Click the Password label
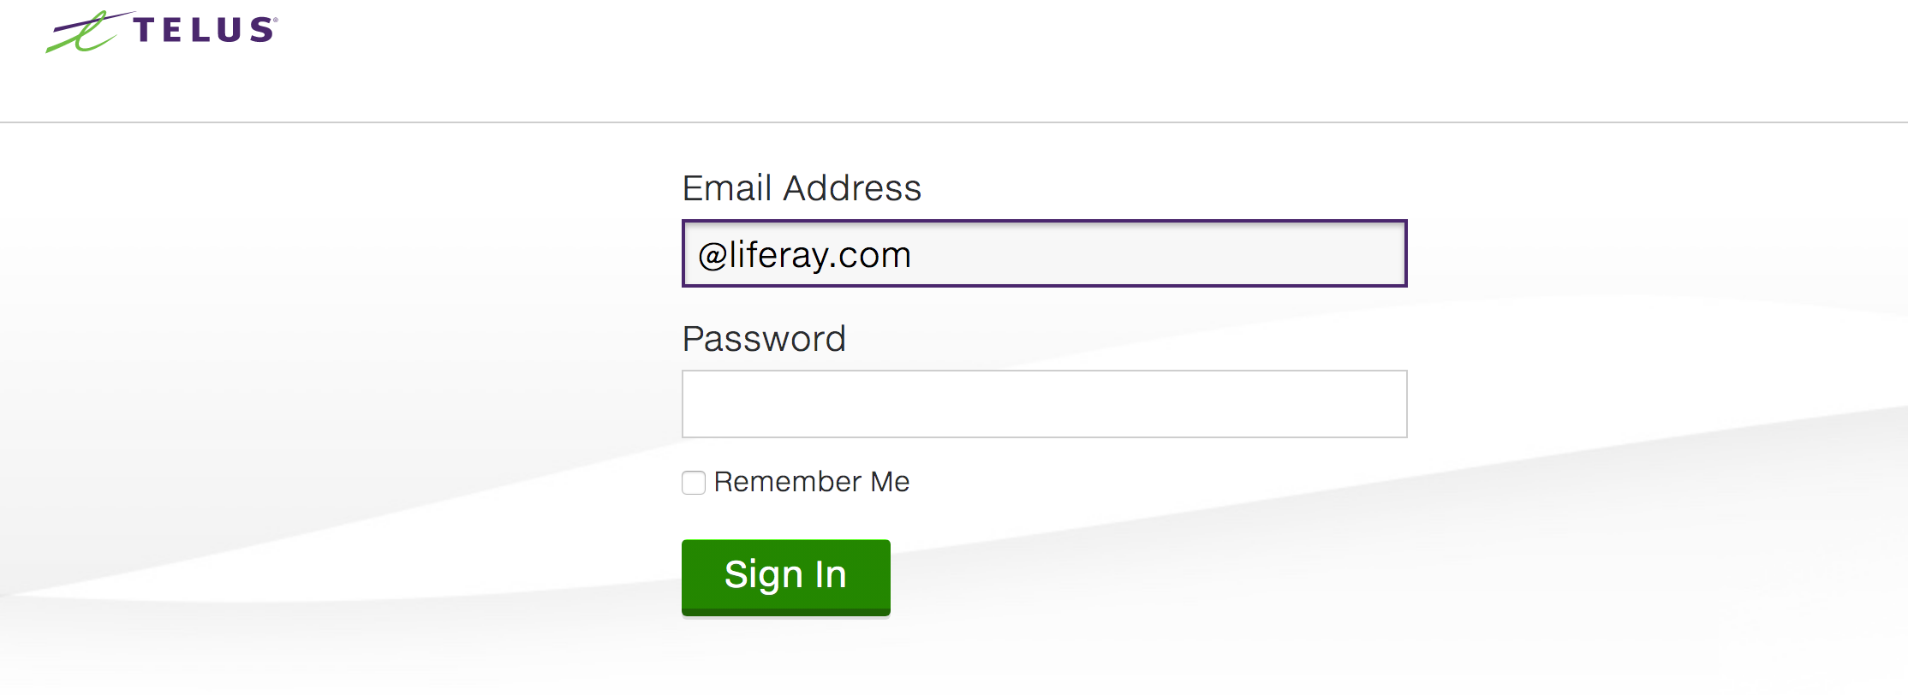 tap(763, 339)
